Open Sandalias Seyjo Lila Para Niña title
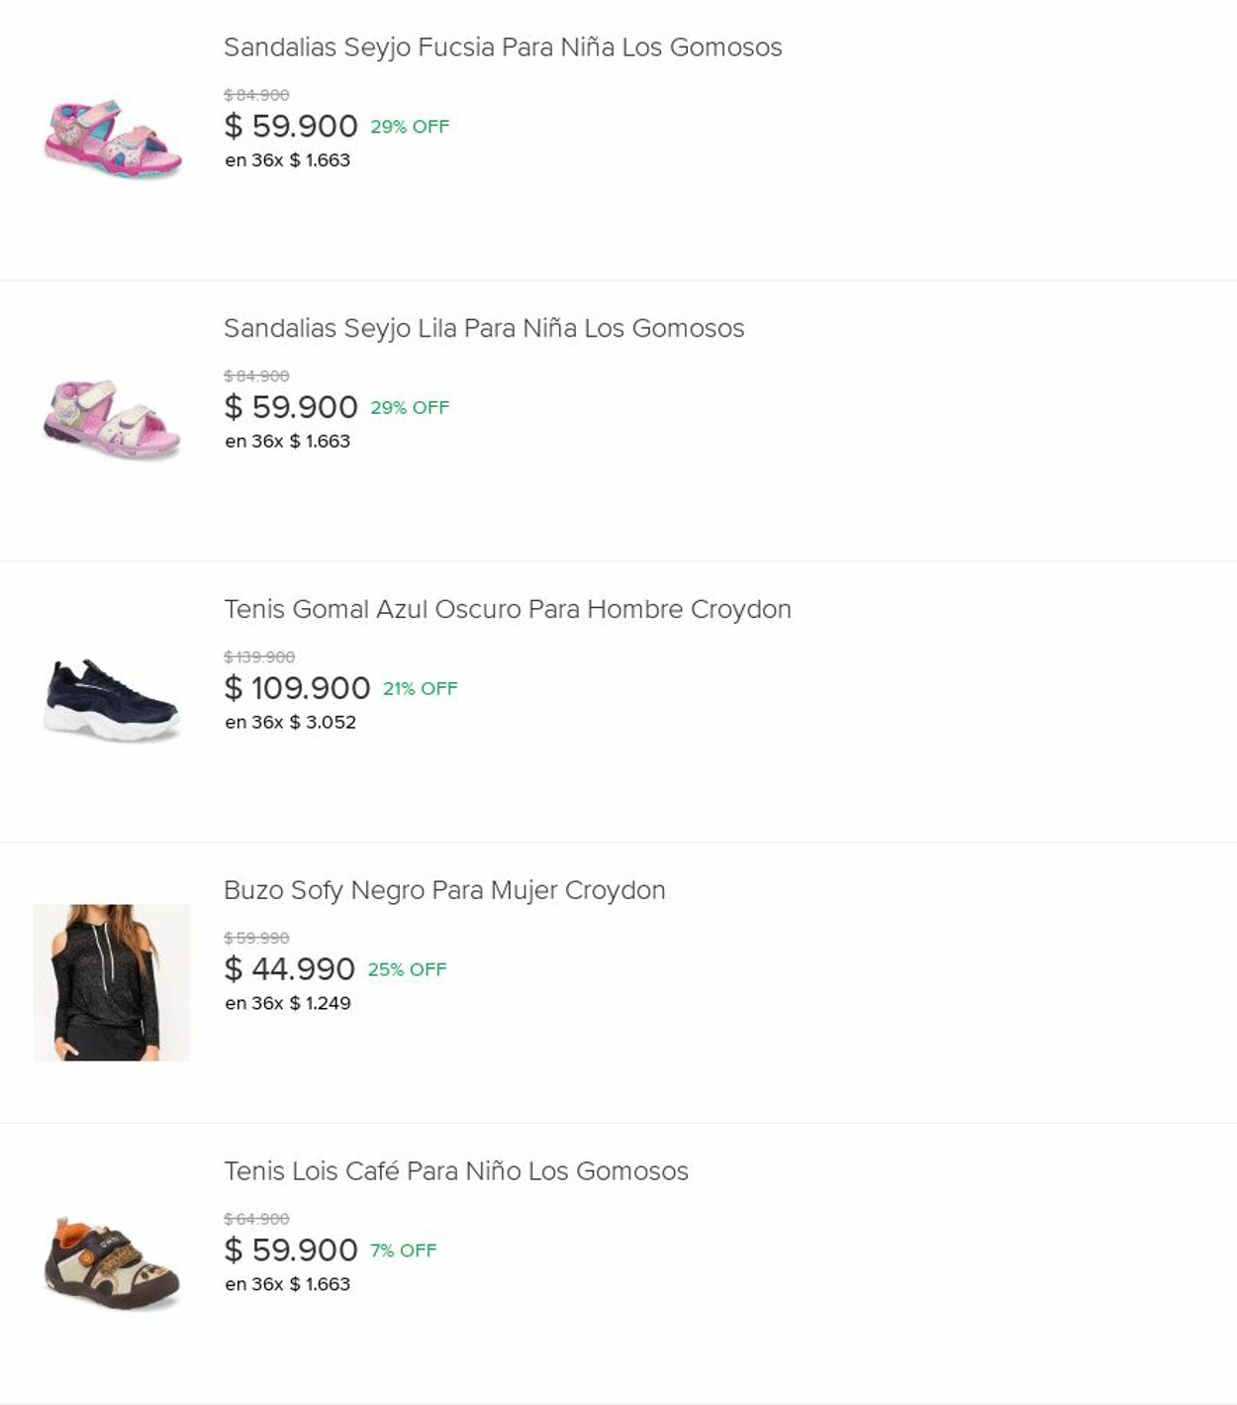 point(483,329)
